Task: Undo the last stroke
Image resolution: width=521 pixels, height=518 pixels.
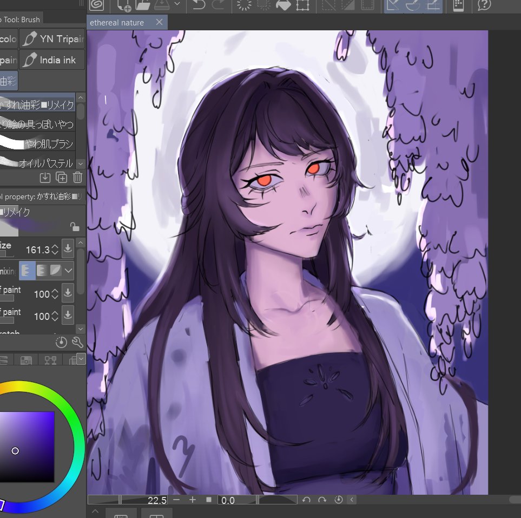Action: coord(199,5)
